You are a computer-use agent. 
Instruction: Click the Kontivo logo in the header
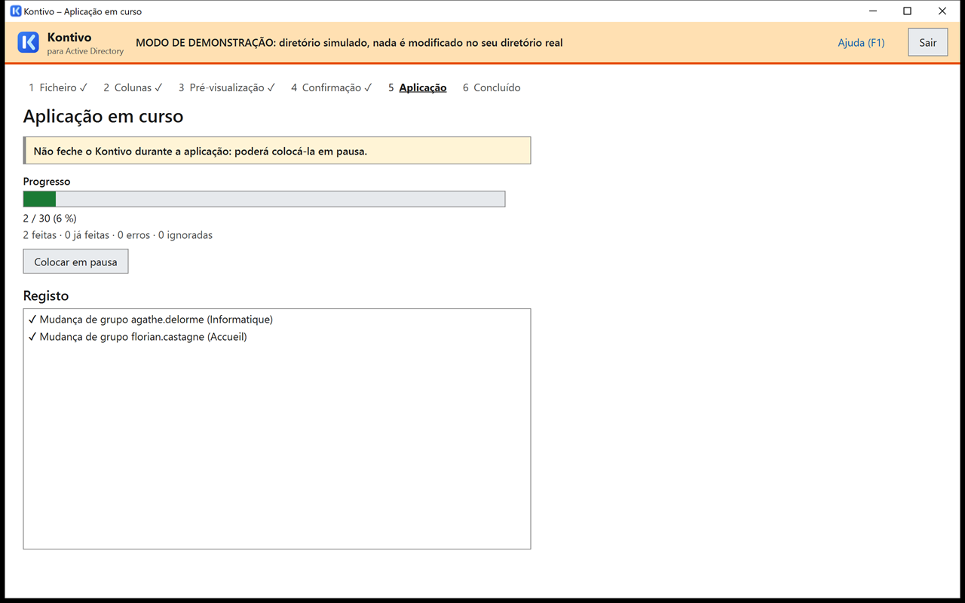coord(28,42)
